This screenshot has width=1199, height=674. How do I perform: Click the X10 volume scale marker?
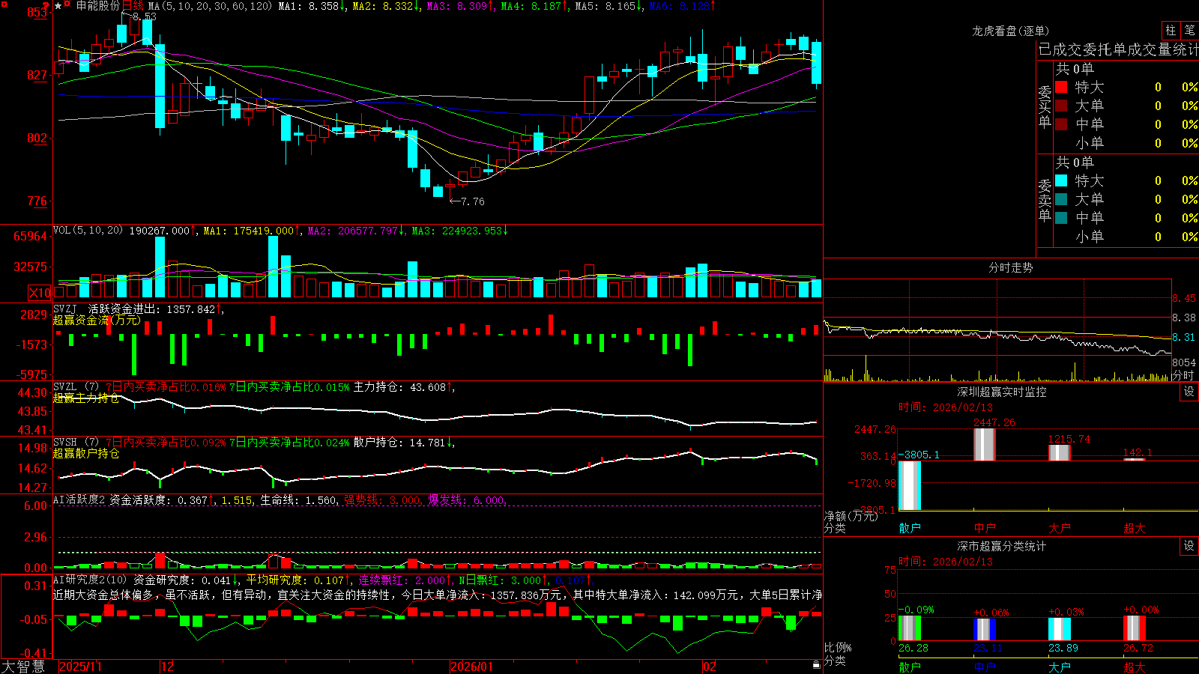(40, 293)
